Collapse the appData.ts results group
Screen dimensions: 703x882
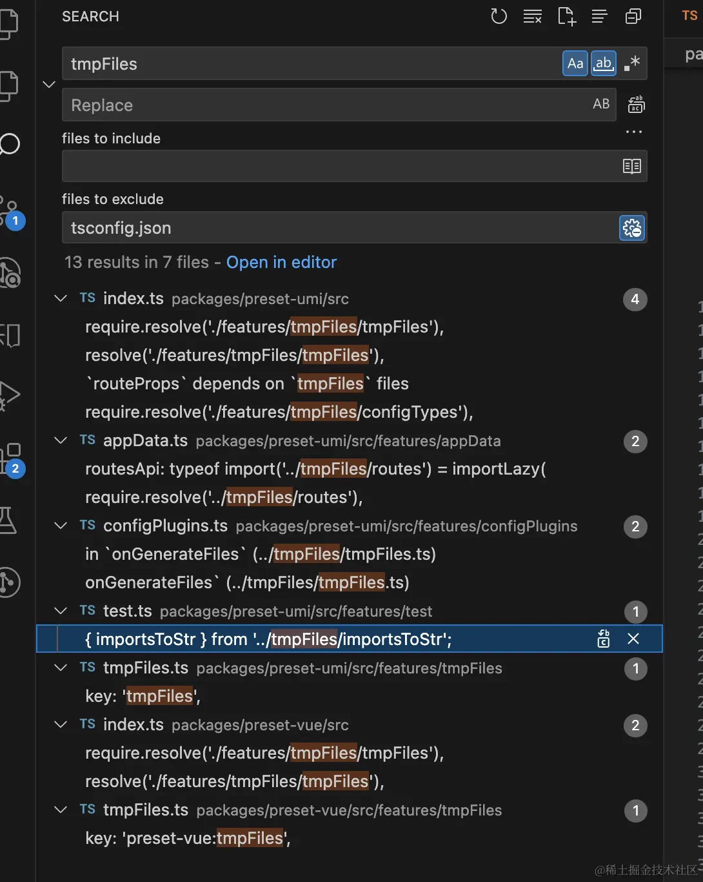pos(61,440)
